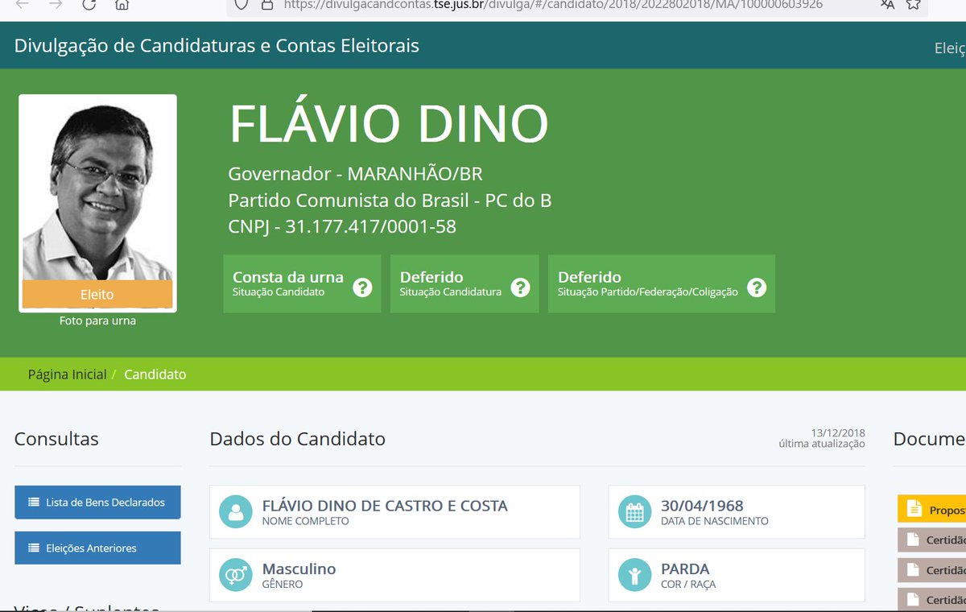
Task: Click the browser reload icon
Action: (89, 5)
